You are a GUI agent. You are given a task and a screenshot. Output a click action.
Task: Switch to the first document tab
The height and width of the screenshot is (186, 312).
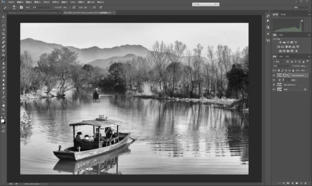pyautogui.click(x=33, y=13)
